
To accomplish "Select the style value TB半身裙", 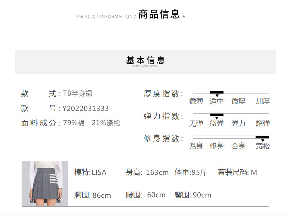I will pos(78,93).
